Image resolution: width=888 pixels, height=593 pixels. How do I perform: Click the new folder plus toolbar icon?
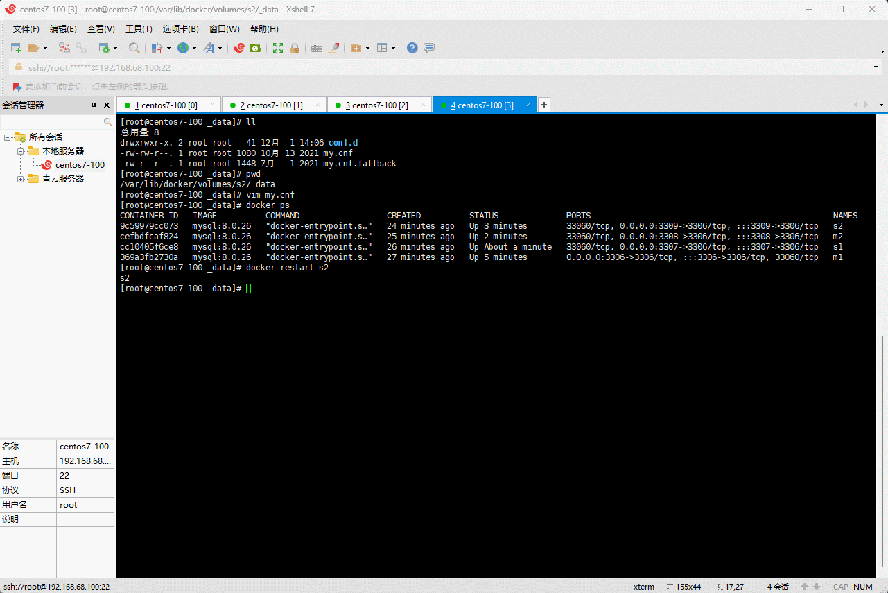(356, 48)
